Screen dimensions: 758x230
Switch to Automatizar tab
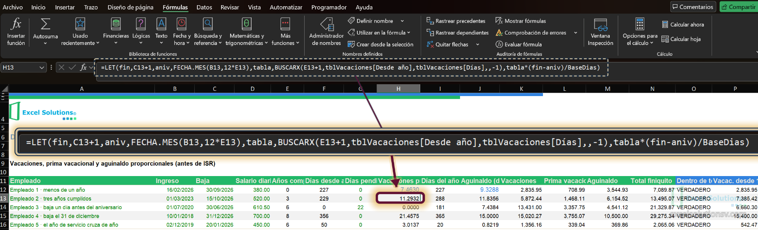tap(286, 7)
